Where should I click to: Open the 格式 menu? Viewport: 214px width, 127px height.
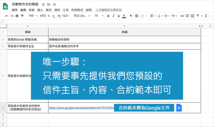48,10
